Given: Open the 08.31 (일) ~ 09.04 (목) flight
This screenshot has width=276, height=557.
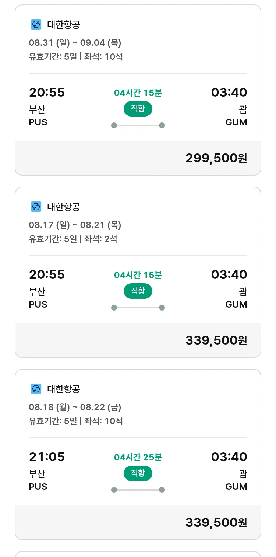Looking at the screenshot, I should tap(75, 43).
